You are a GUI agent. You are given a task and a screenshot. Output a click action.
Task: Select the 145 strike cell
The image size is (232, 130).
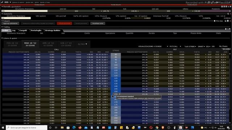[116, 89]
